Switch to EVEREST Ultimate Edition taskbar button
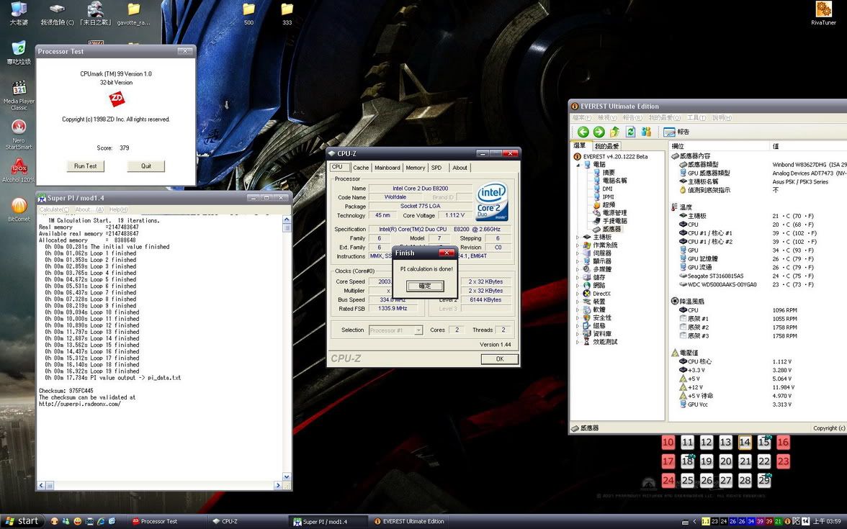This screenshot has height=529, width=847. coord(409,521)
